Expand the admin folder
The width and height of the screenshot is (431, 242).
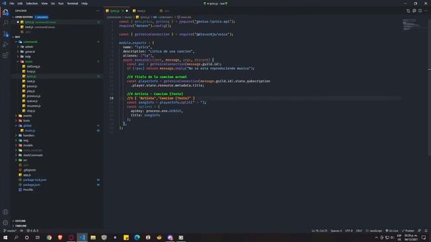click(29, 46)
